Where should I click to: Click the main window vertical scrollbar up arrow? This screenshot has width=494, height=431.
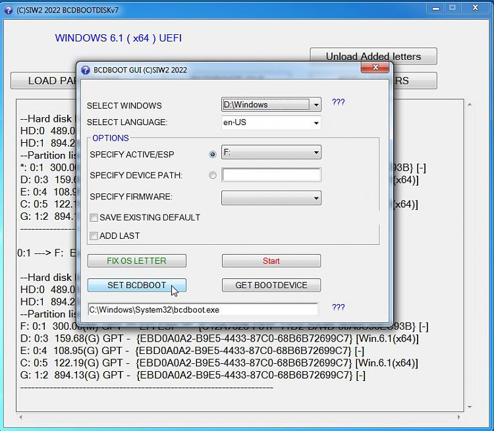pos(470,104)
